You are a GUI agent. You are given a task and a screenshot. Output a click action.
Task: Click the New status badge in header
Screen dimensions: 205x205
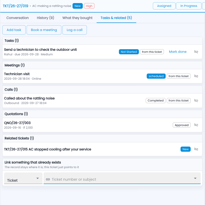tap(78, 6)
